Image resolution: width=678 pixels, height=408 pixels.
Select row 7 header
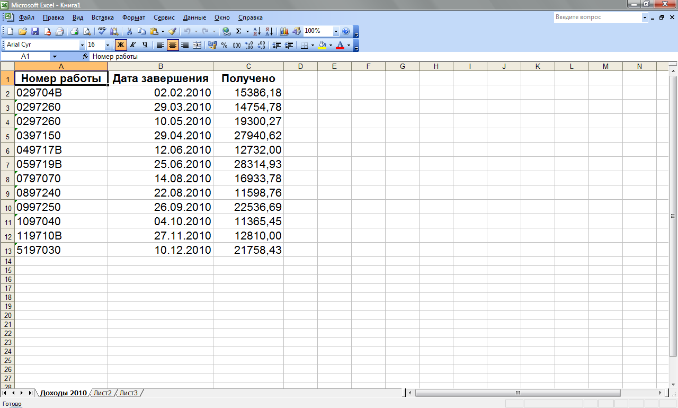point(7,164)
